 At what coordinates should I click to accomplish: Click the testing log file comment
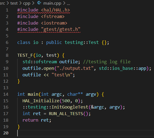coord(107,62)
